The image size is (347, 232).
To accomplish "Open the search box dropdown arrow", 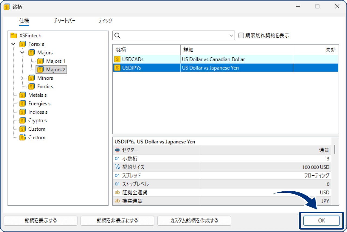I will [231, 36].
